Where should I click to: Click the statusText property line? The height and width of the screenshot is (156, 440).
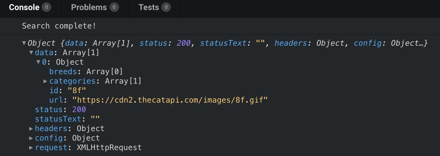pos(67,119)
